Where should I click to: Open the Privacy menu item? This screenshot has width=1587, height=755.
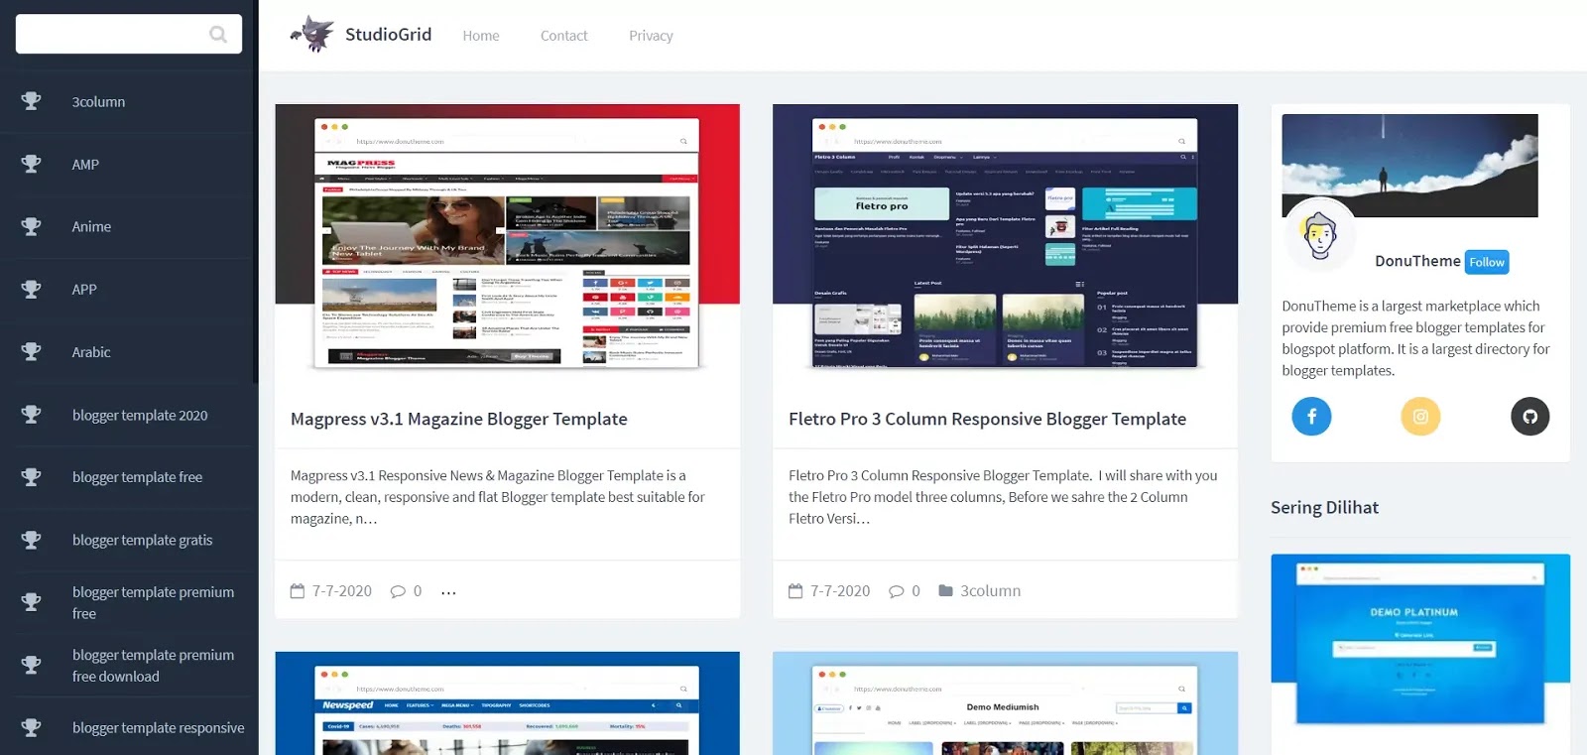[x=651, y=36]
